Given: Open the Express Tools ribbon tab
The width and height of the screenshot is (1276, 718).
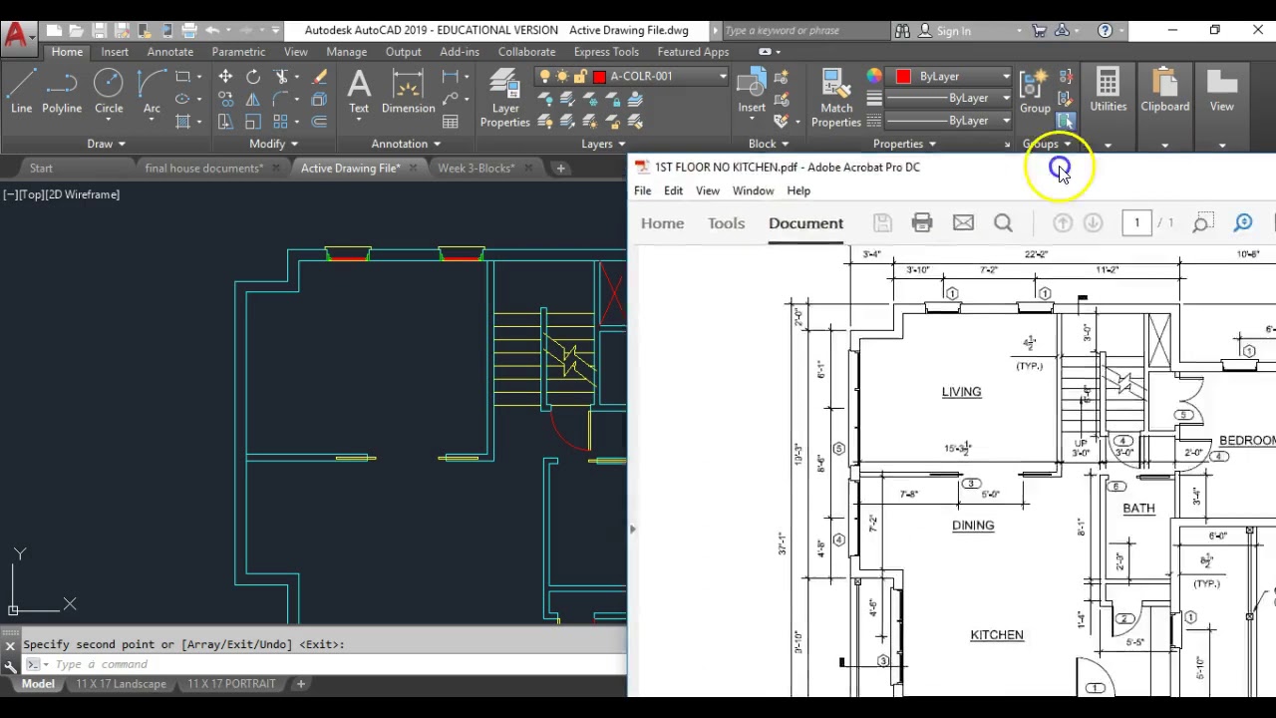Looking at the screenshot, I should pyautogui.click(x=606, y=52).
